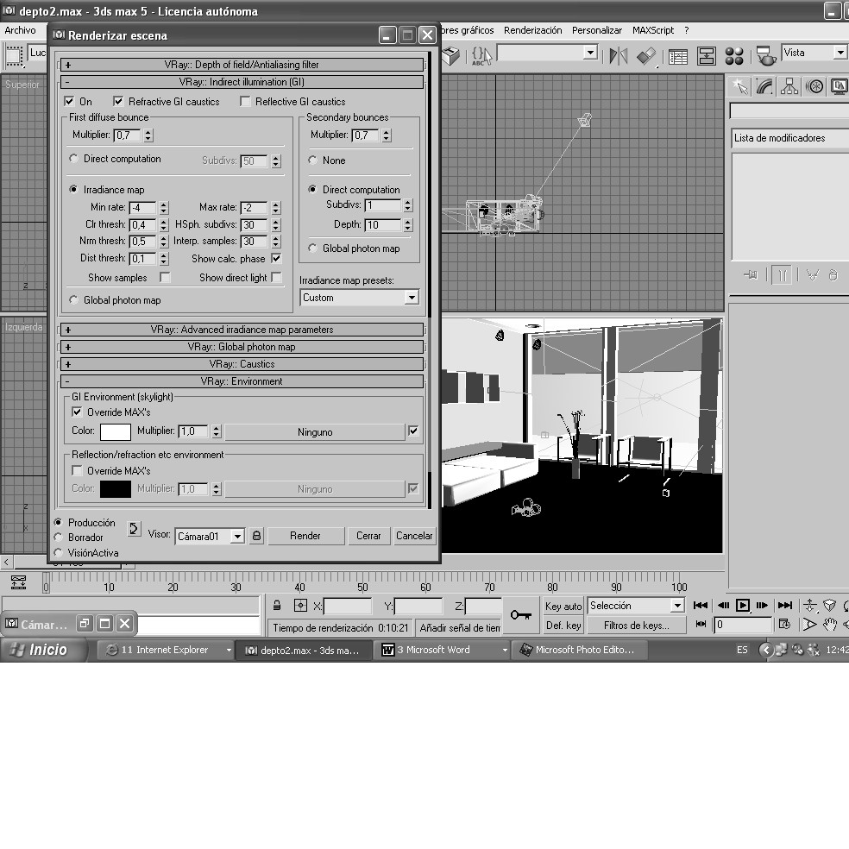Toggle GI Environment Override MAX's checkbox
849x849 pixels.
77,412
